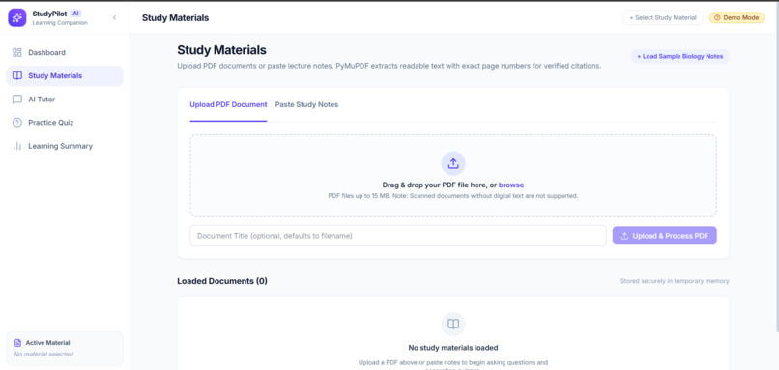Viewport: 779px width, 370px height.
Task: Click the StudyPilot sparkle logo icon
Action: [x=16, y=17]
